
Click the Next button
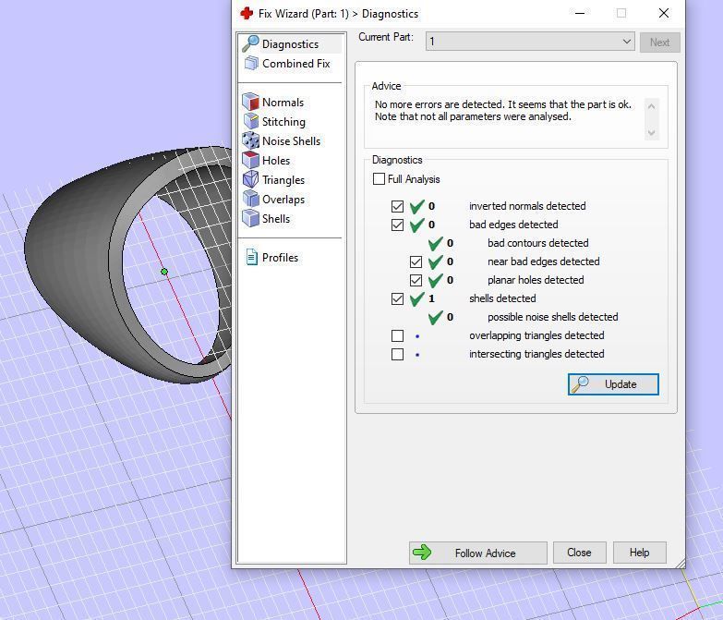[659, 42]
